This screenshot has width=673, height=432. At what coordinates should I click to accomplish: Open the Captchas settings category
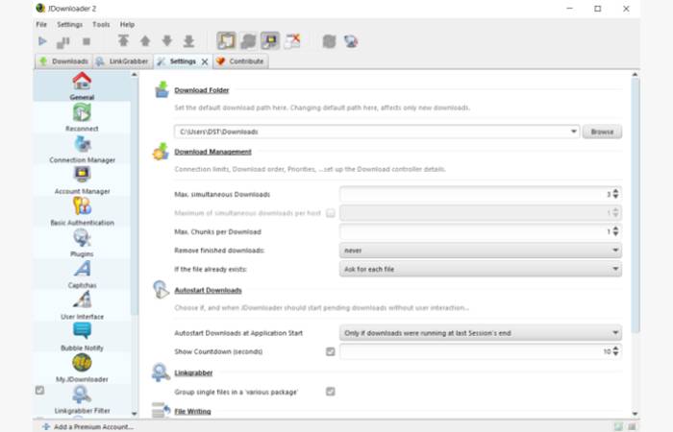point(82,275)
